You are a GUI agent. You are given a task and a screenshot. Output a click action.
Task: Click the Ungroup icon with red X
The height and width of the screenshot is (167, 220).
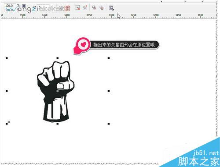77,7
